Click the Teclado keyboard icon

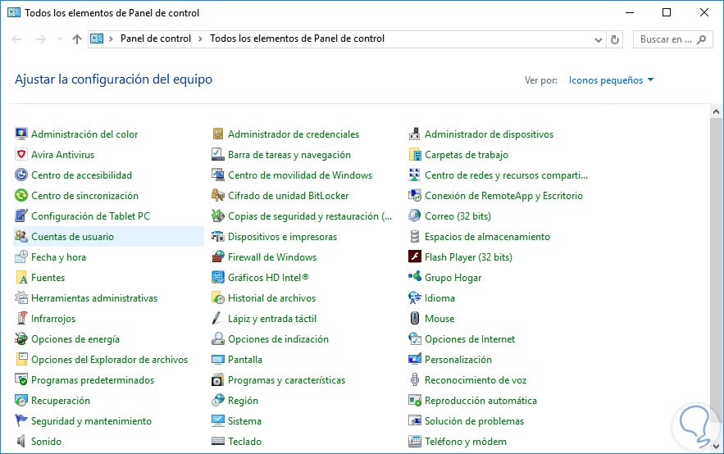click(x=218, y=441)
